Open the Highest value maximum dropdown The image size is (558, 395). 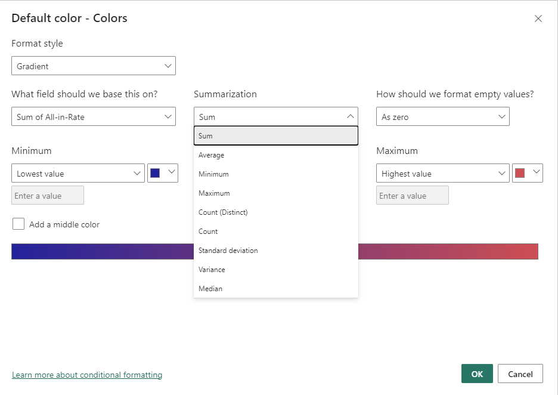pyautogui.click(x=443, y=173)
